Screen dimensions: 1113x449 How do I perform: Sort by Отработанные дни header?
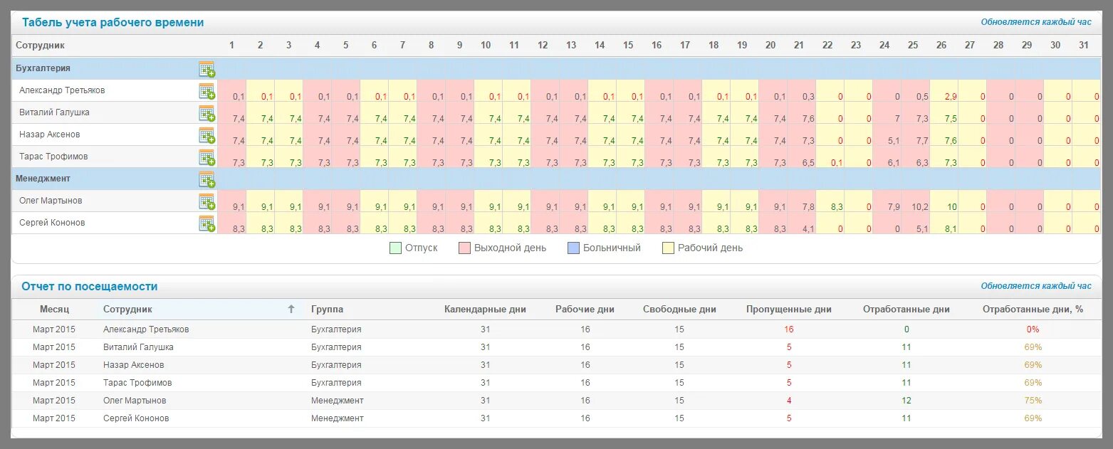(906, 309)
